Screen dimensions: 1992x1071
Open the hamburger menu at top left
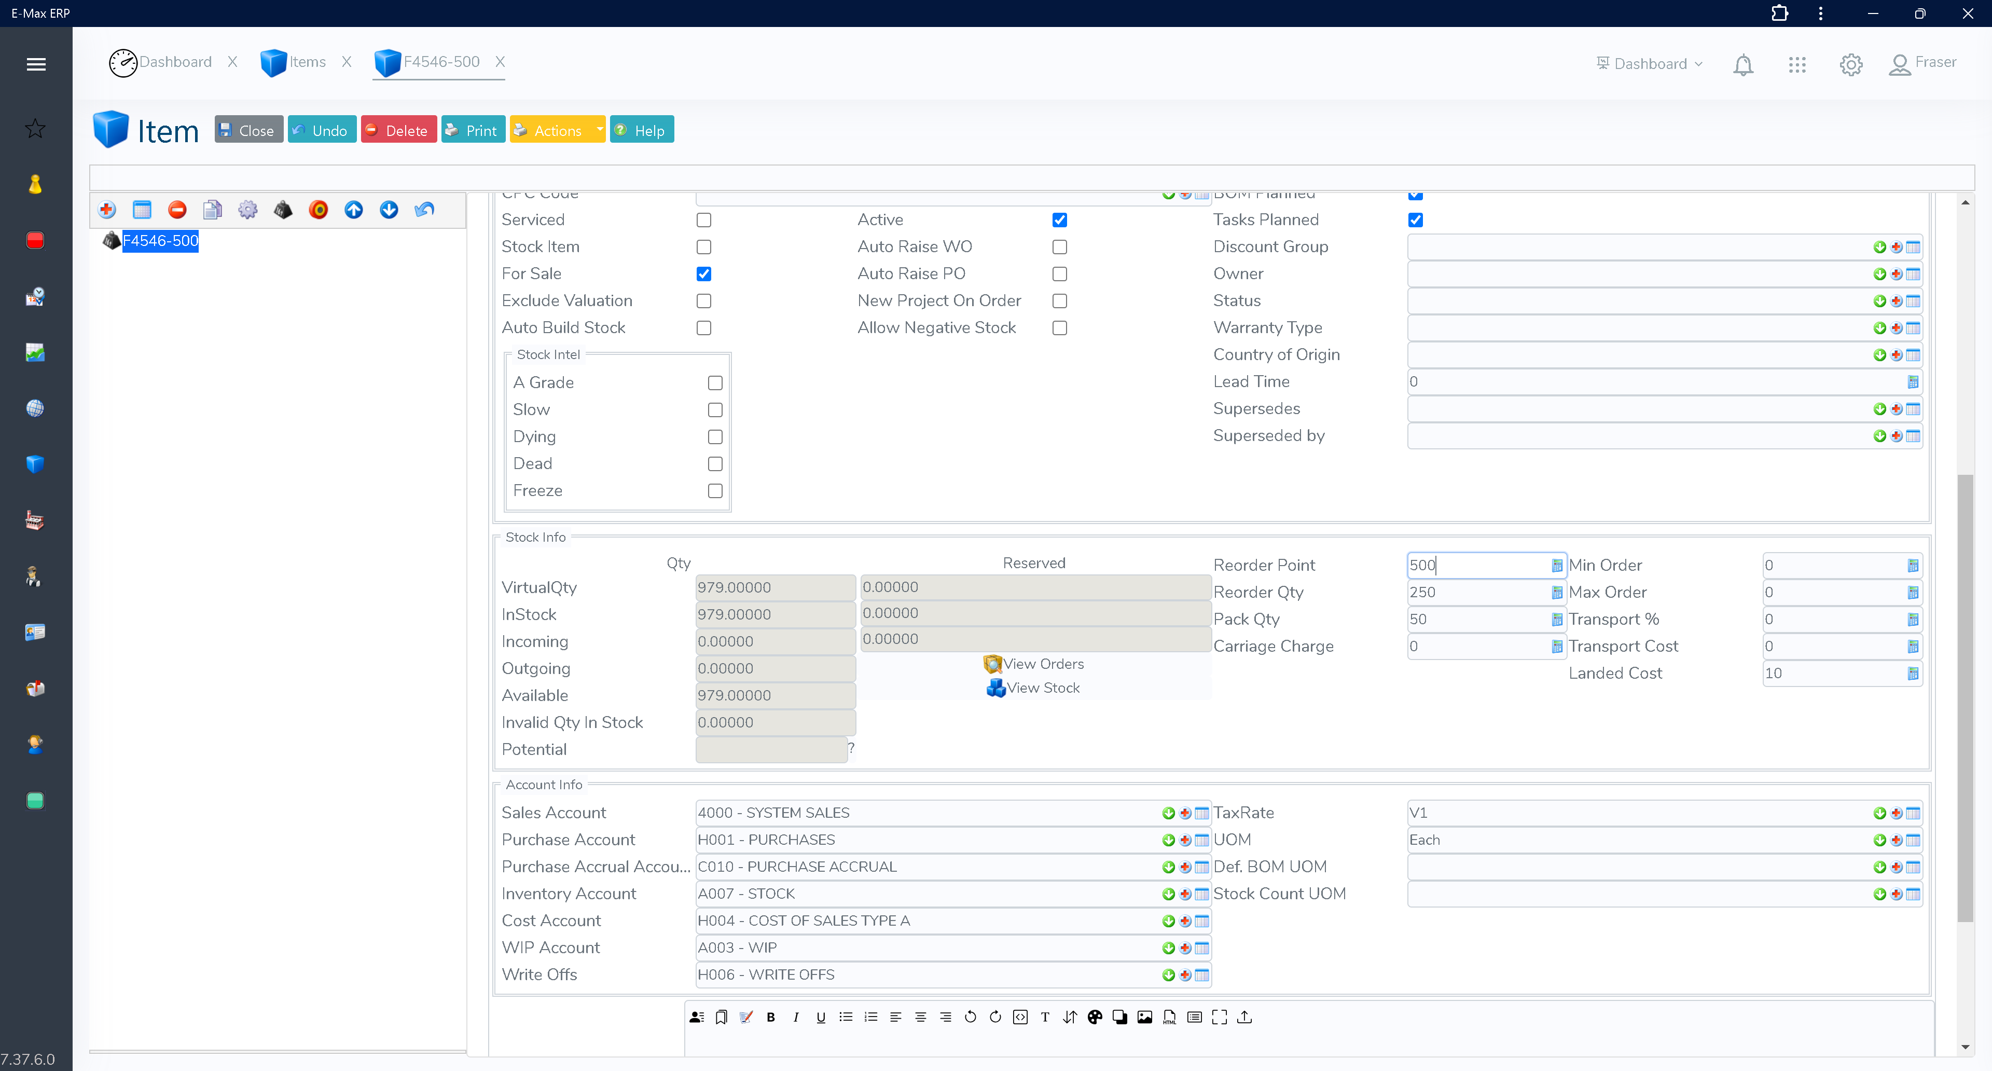36,63
